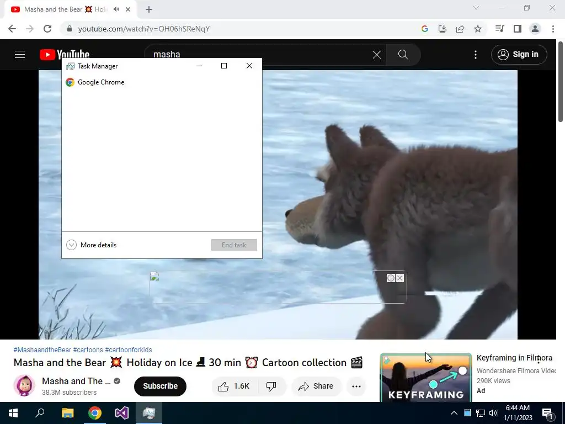Open the Masha channel avatar
Image resolution: width=565 pixels, height=424 pixels.
(x=24, y=385)
